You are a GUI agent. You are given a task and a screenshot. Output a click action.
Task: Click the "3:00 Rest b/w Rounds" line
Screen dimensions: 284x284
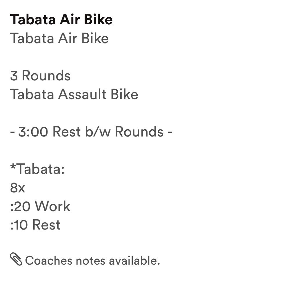(x=91, y=132)
